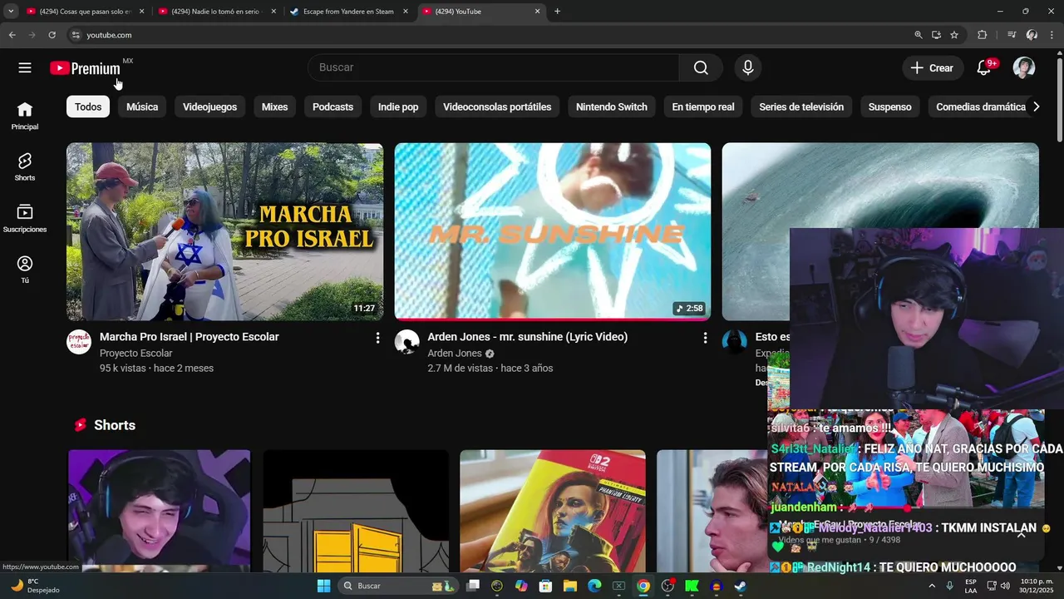Click the taskbar volume icon
The height and width of the screenshot is (599, 1064).
click(1007, 586)
